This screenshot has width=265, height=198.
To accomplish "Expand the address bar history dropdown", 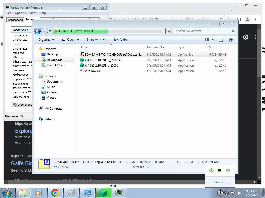I will click(x=163, y=31).
